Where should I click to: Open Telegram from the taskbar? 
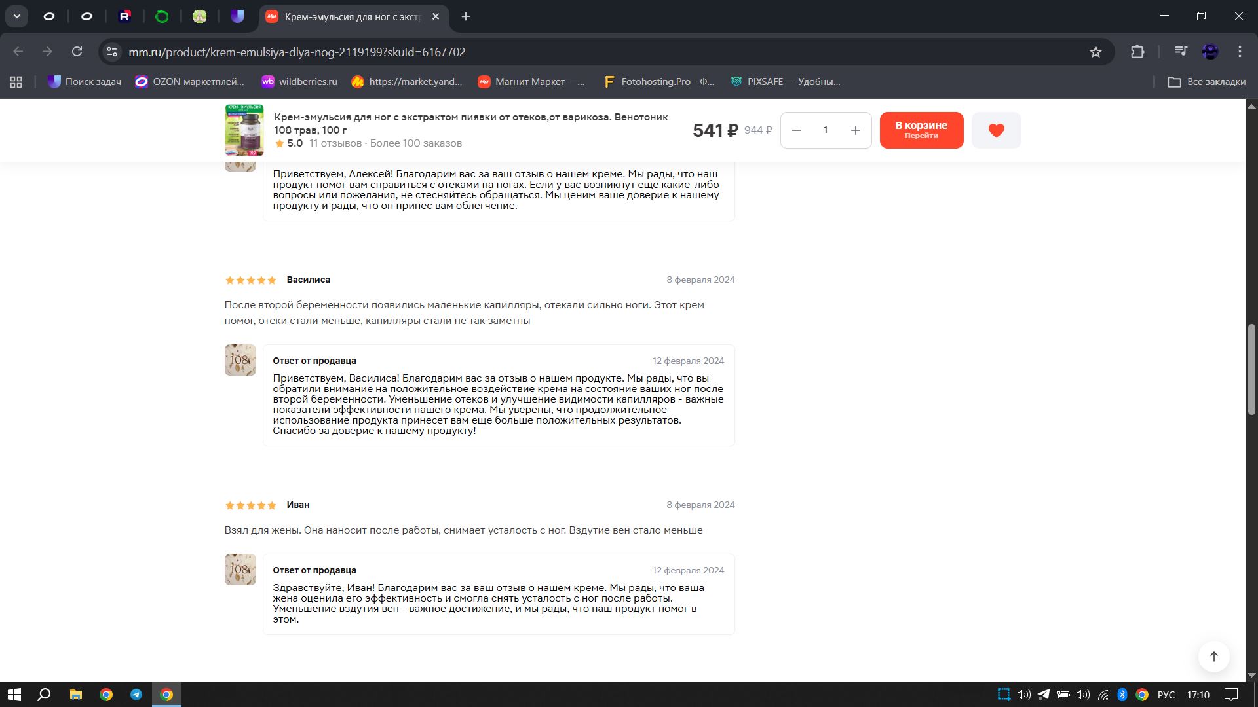(136, 695)
